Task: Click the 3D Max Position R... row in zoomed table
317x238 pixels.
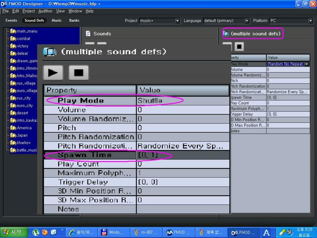Action: click(x=137, y=200)
